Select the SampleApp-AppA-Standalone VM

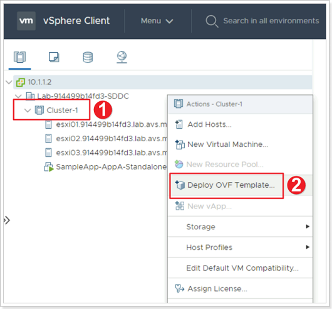pos(112,167)
